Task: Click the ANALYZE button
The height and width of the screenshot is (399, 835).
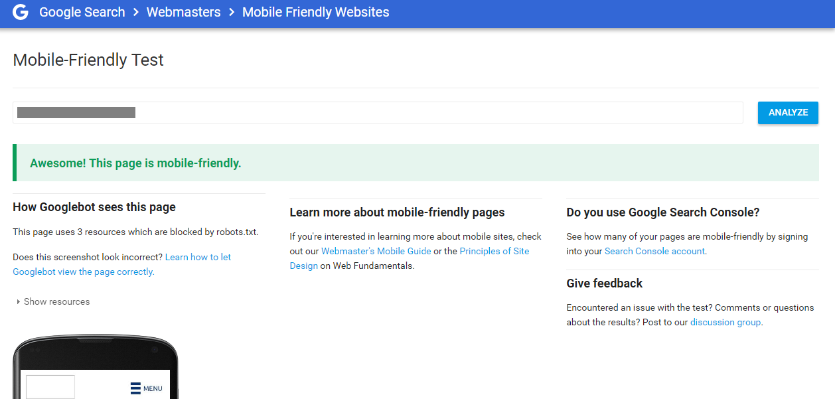Action: pyautogui.click(x=788, y=112)
